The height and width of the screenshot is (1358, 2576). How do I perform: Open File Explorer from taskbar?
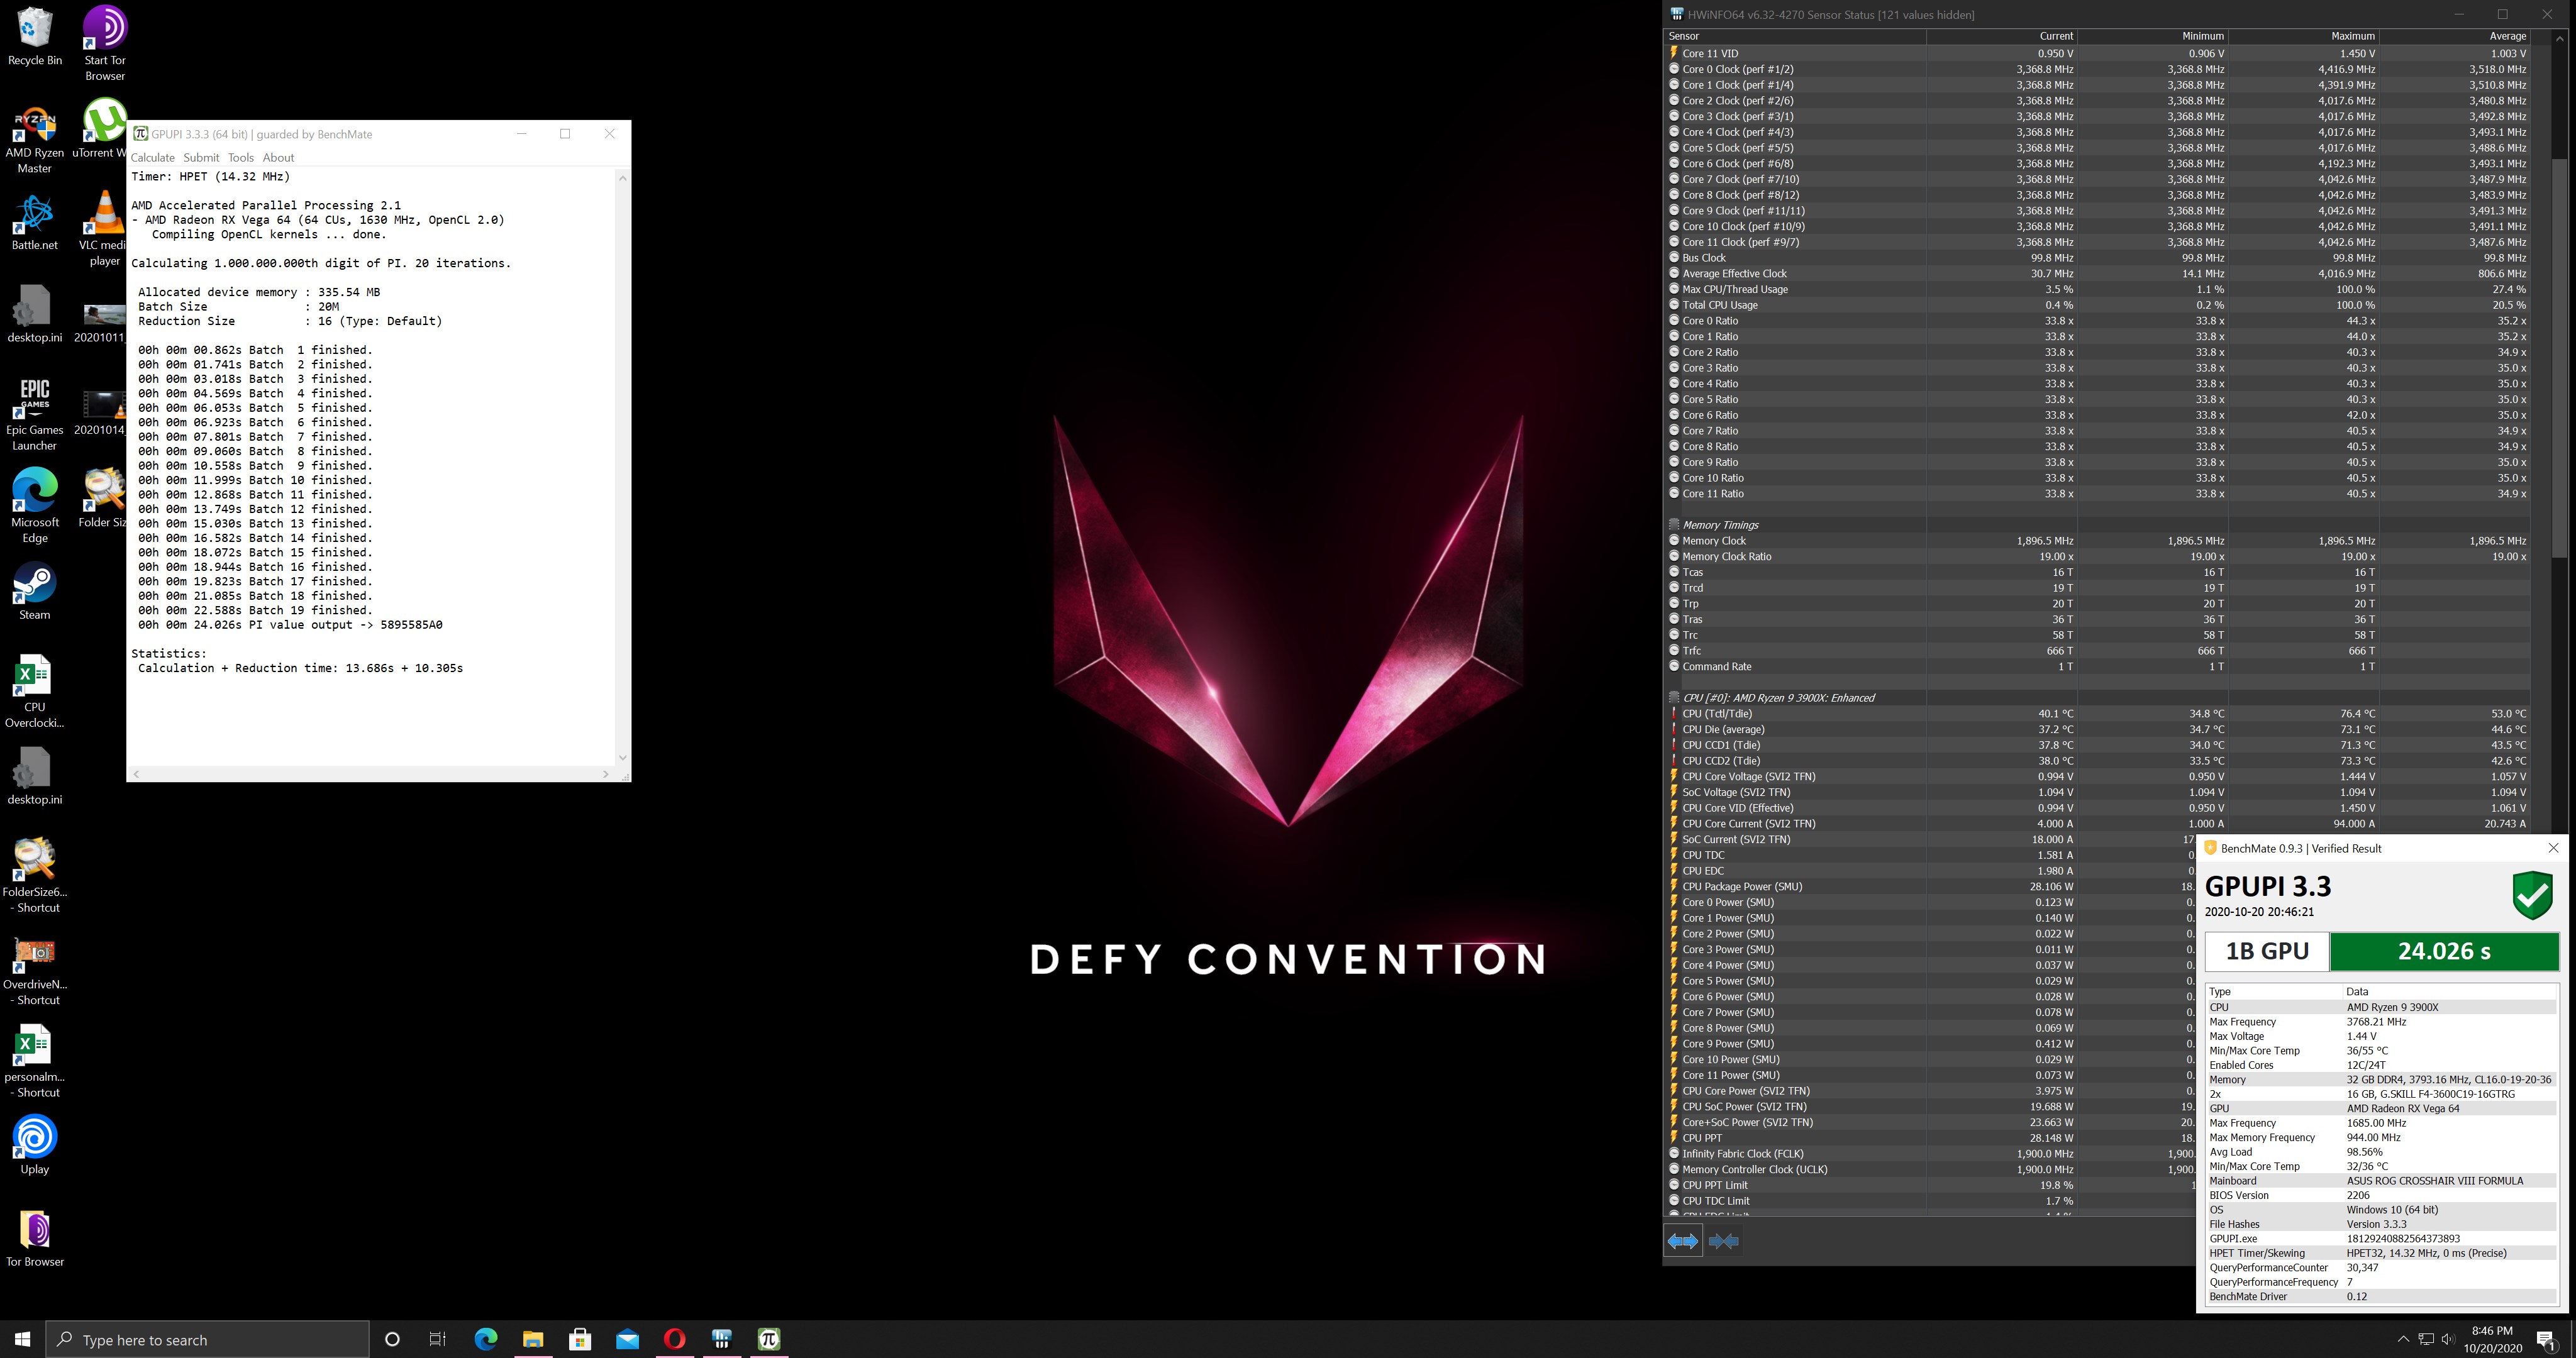coord(533,1339)
